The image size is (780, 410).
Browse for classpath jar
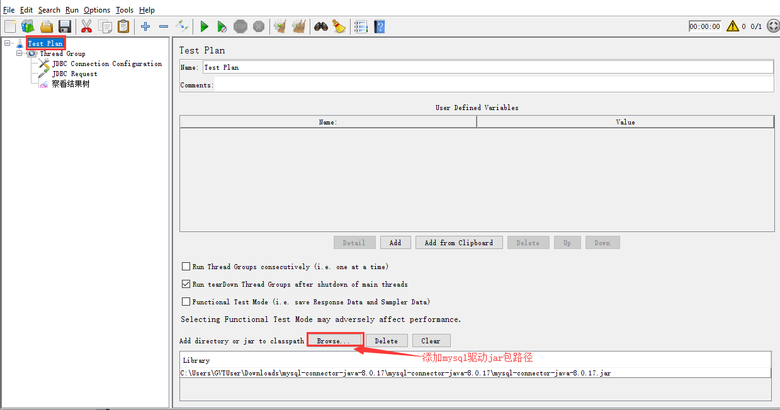334,341
